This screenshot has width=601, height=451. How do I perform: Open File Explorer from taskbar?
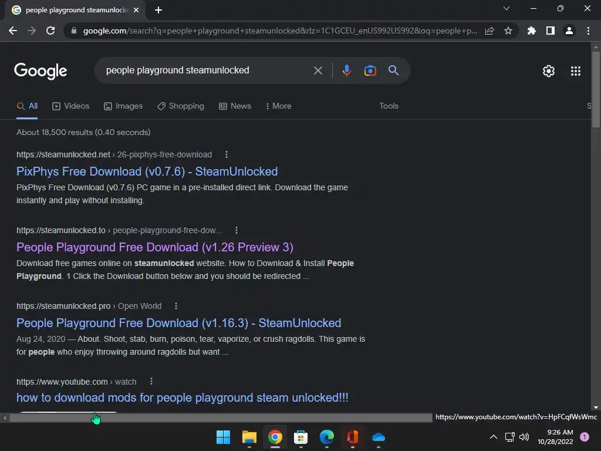pyautogui.click(x=249, y=437)
